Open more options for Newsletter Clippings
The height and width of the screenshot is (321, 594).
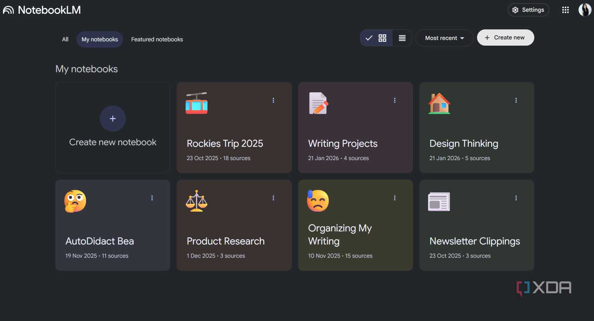[516, 198]
